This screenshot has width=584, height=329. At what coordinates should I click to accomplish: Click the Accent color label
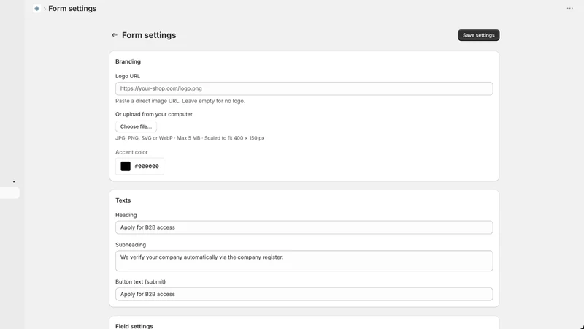pyautogui.click(x=131, y=152)
